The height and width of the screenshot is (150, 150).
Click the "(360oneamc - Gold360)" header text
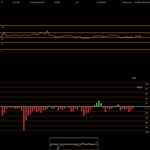click(132, 2)
